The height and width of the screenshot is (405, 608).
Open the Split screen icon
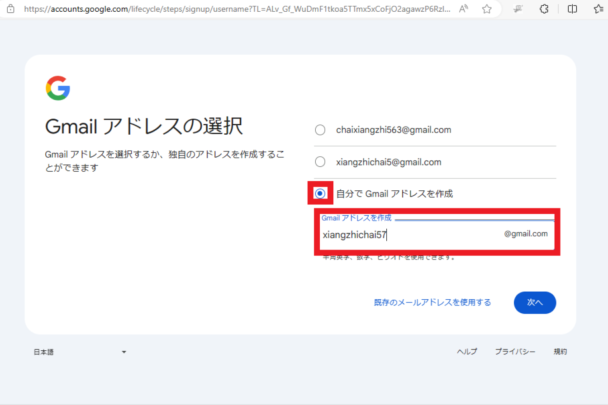(x=572, y=9)
